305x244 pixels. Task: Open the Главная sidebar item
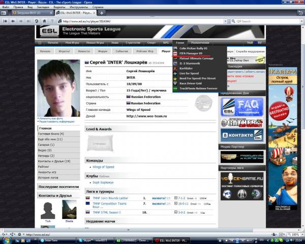tap(58, 128)
